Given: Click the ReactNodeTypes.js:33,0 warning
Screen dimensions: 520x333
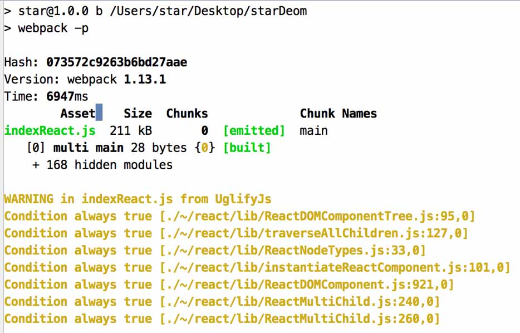Looking at the screenshot, I should [215, 251].
